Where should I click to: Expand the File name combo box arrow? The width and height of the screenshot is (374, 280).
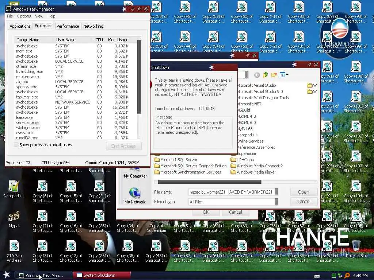(x=276, y=192)
